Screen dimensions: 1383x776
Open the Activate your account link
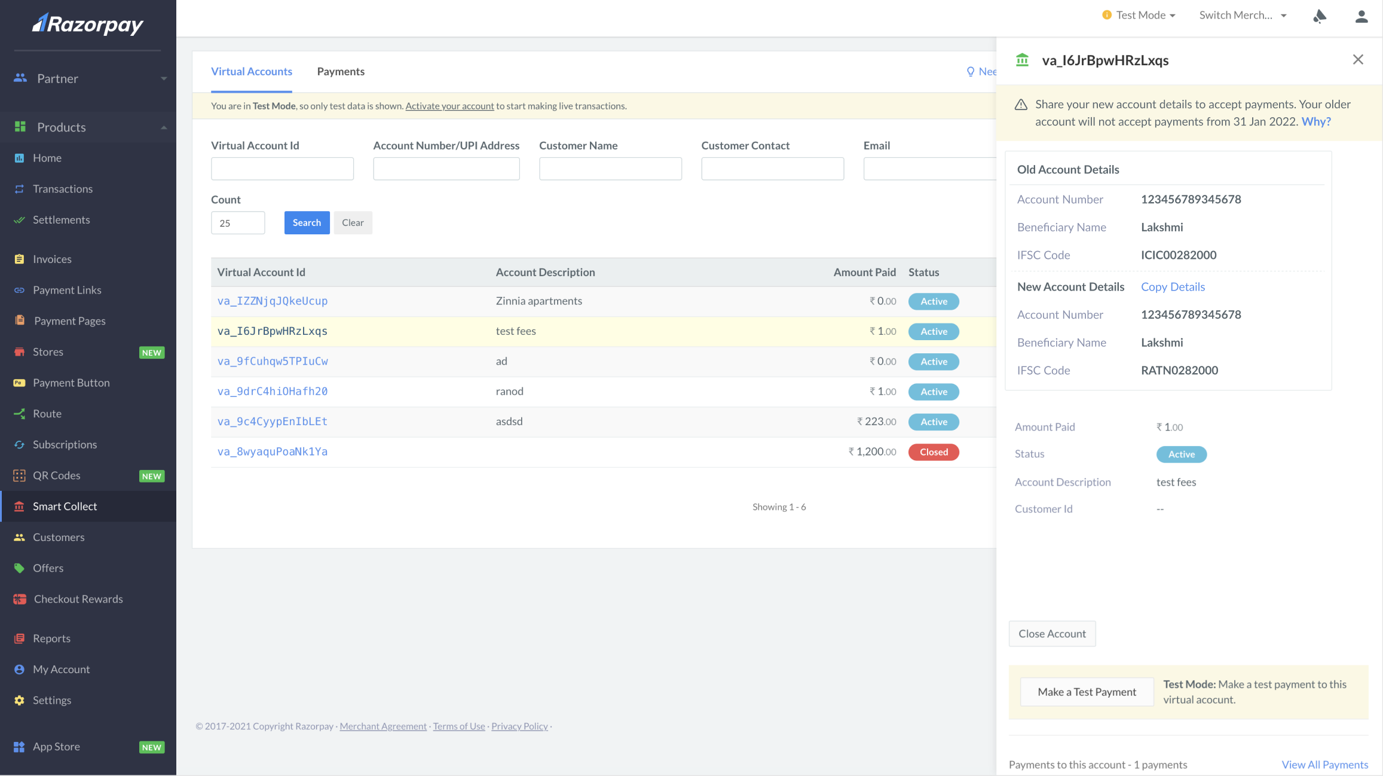[449, 106]
